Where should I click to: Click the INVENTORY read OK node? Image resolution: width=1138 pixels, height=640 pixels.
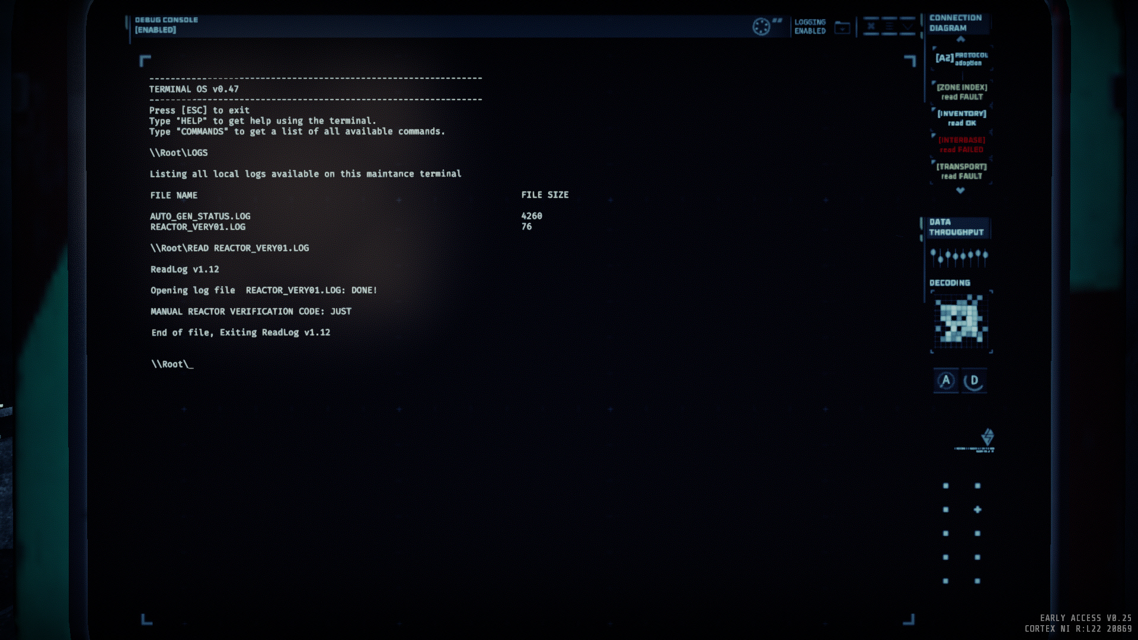click(961, 118)
